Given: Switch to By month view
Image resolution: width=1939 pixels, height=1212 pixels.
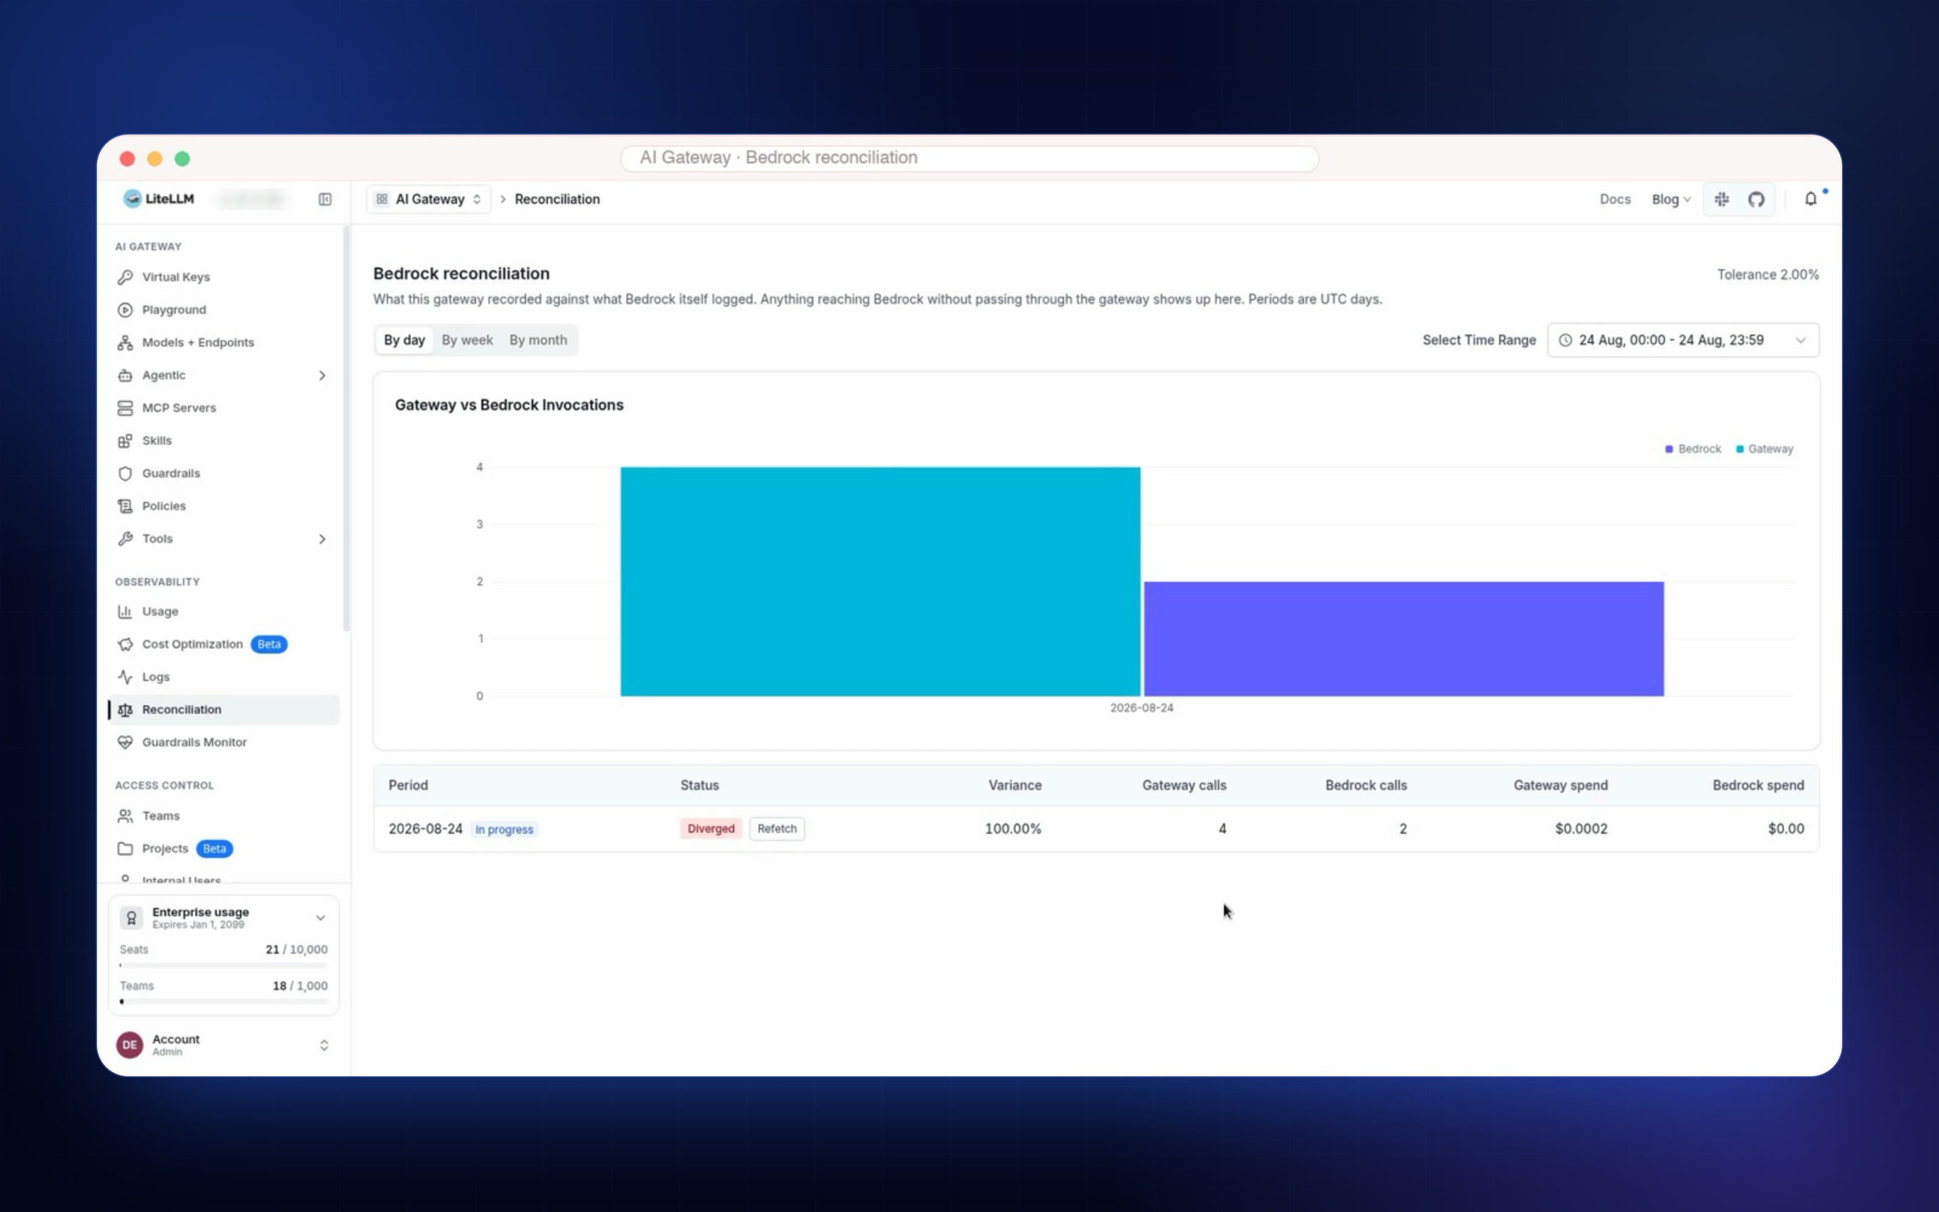Looking at the screenshot, I should 539,340.
